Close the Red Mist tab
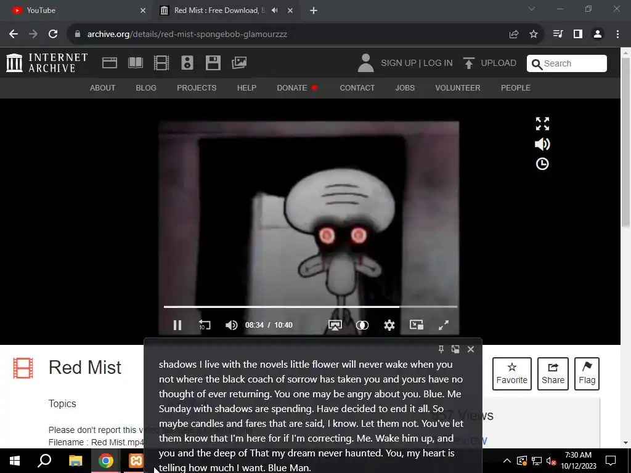 (x=290, y=10)
